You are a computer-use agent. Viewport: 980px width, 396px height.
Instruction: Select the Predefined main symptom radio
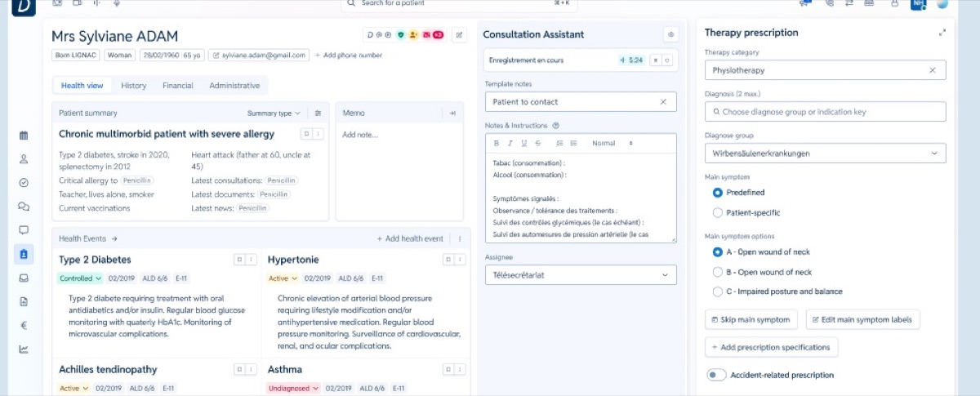point(717,193)
